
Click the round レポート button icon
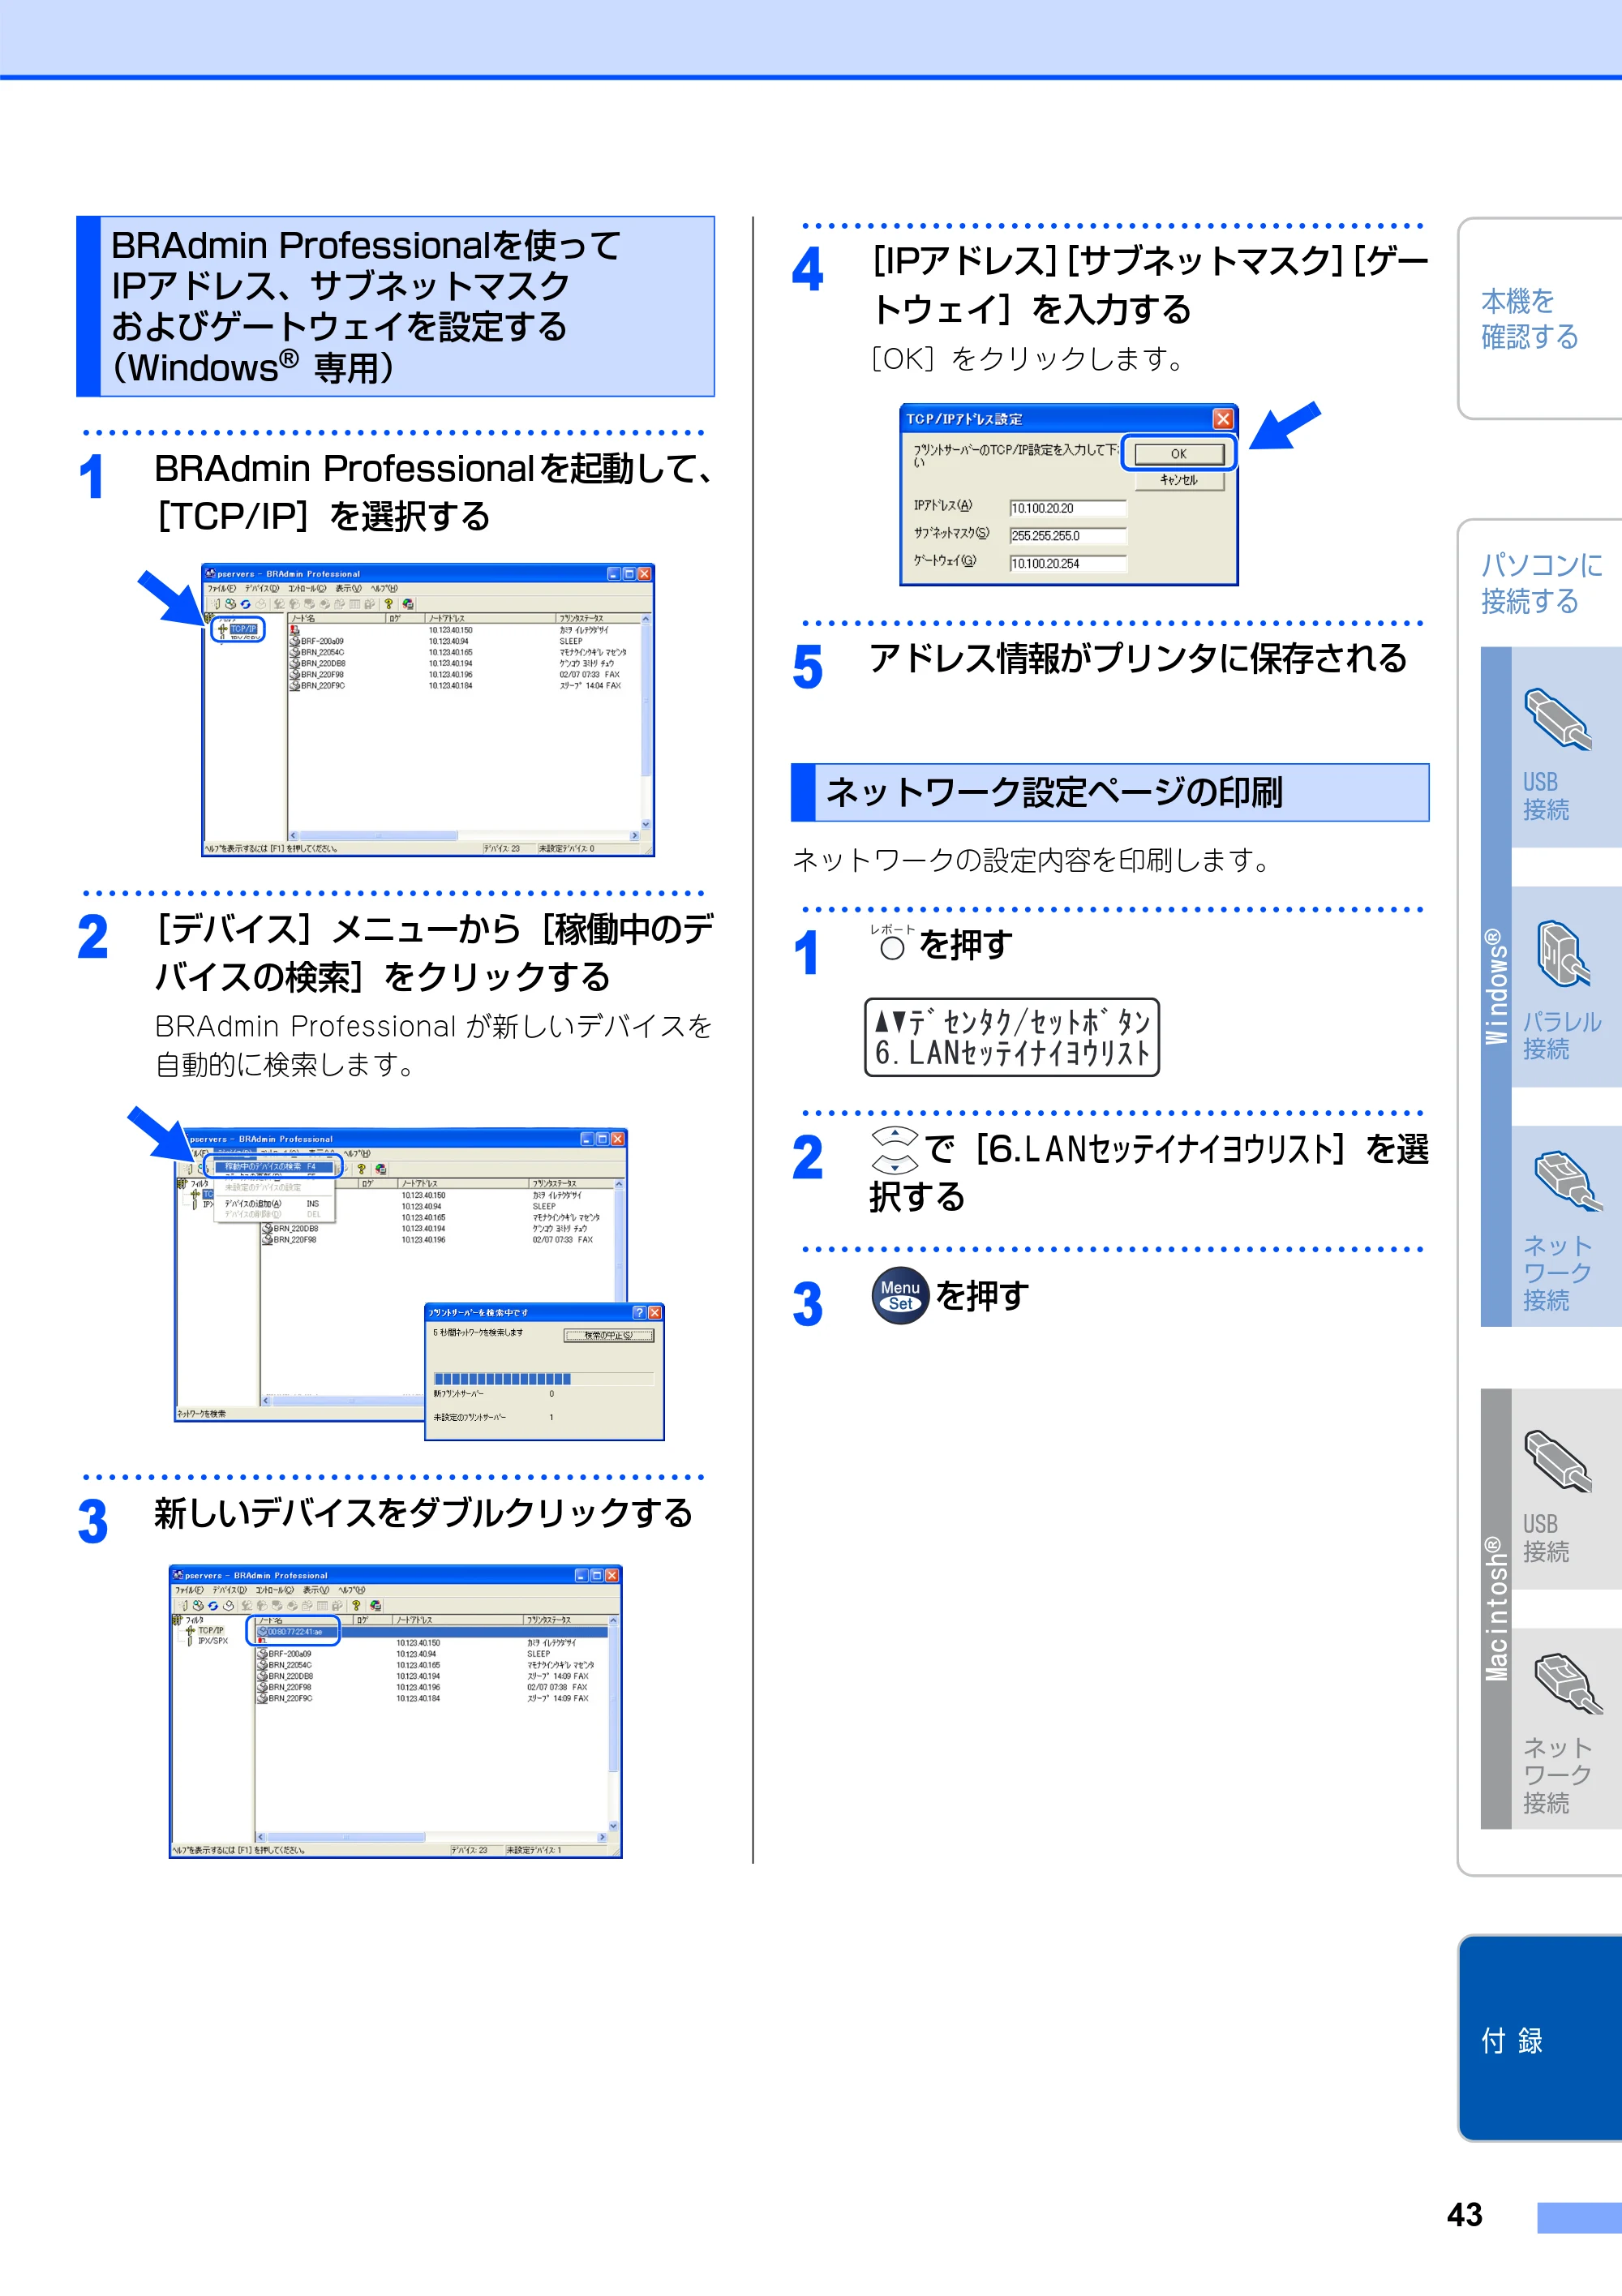coord(892,947)
